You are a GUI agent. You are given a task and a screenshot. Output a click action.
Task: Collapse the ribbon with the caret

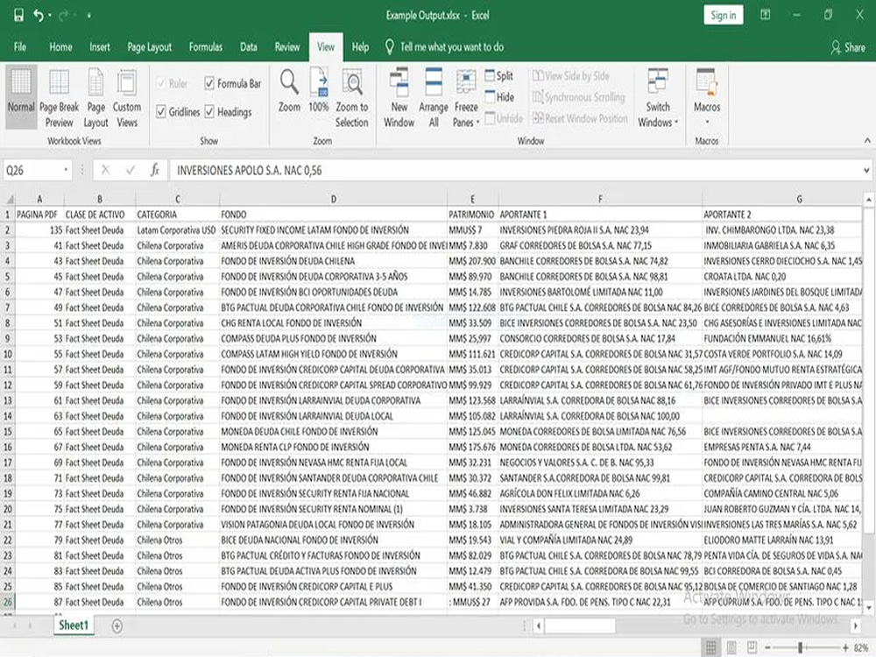coord(867,140)
